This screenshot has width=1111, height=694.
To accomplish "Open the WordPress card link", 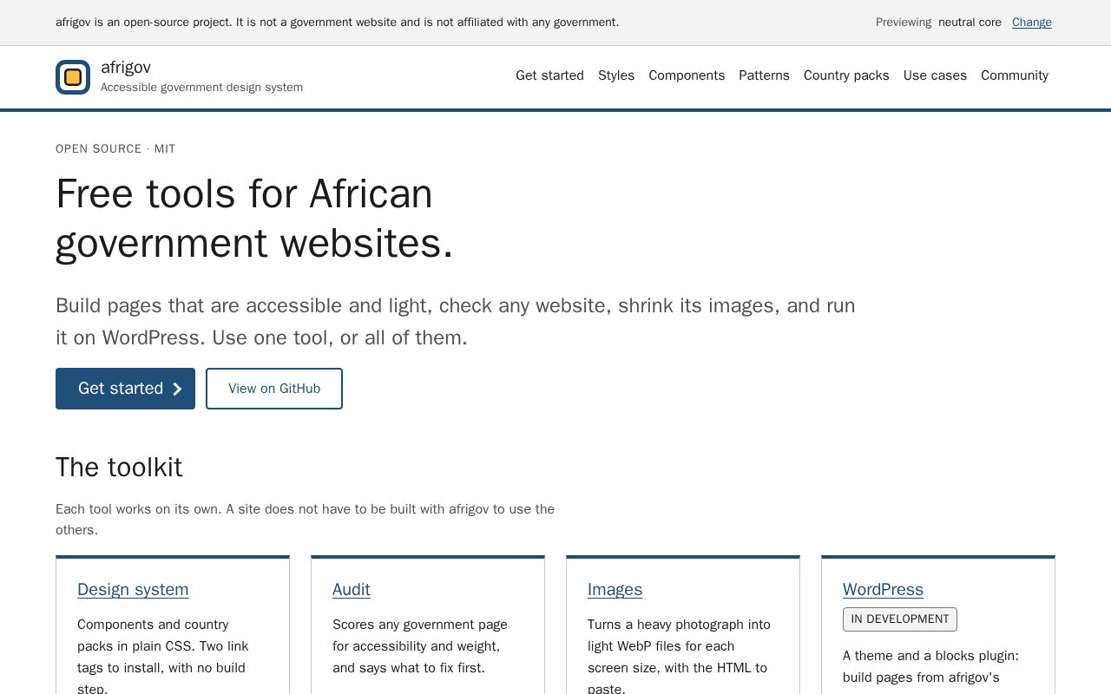I will 883,589.
